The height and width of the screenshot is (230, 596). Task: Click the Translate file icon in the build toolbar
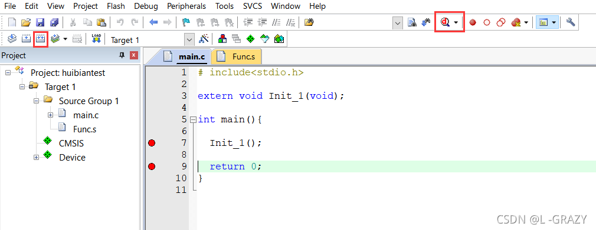tap(12, 39)
